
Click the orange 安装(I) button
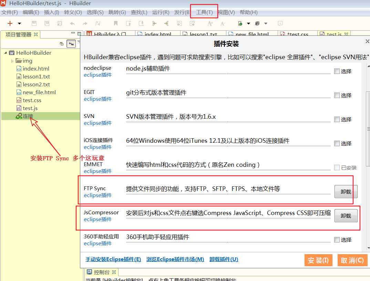point(318,260)
